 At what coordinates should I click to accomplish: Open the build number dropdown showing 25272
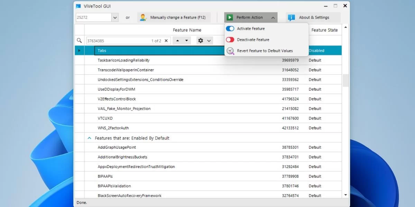click(x=114, y=17)
